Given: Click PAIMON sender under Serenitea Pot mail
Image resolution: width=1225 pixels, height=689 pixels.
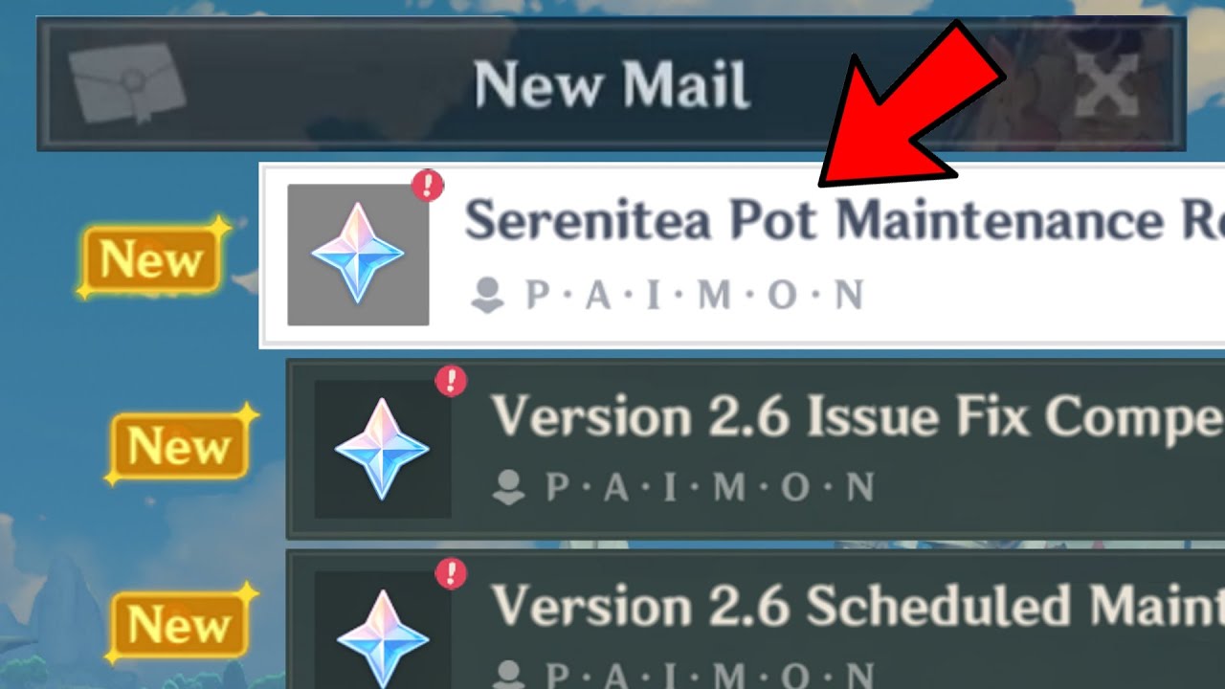Looking at the screenshot, I should [x=695, y=296].
